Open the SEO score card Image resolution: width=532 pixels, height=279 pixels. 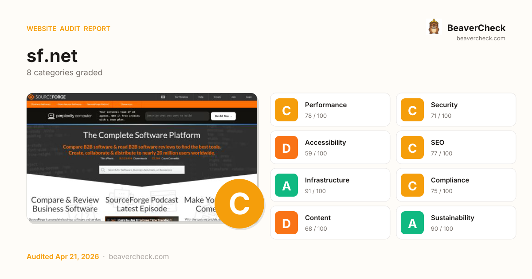(x=456, y=147)
